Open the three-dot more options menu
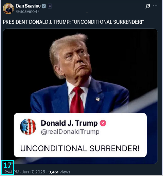Screen dimensions: 163x176 tap(155, 6)
